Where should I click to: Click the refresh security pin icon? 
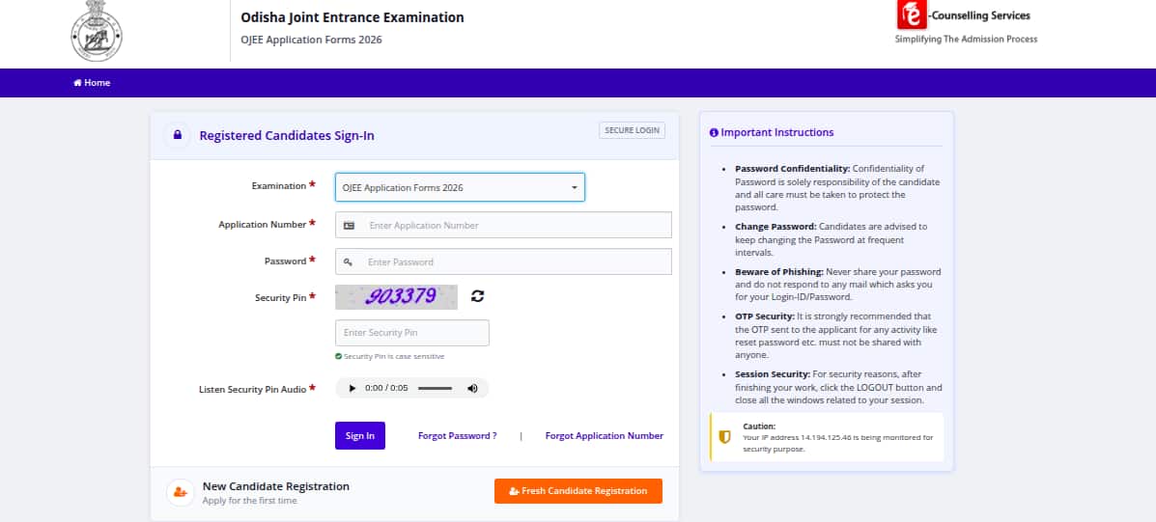pyautogui.click(x=477, y=296)
